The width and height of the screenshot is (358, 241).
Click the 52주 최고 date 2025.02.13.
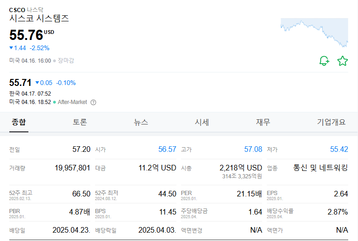20,199
